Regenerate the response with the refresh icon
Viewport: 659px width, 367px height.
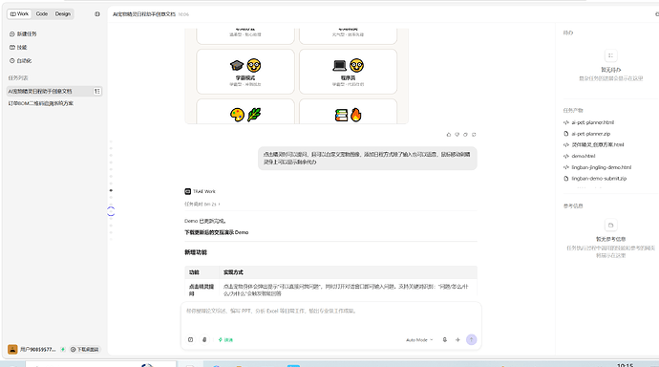pyautogui.click(x=474, y=135)
